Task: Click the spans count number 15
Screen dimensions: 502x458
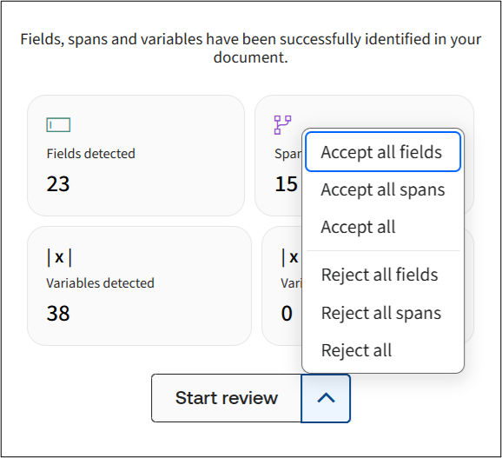Action: click(x=287, y=184)
